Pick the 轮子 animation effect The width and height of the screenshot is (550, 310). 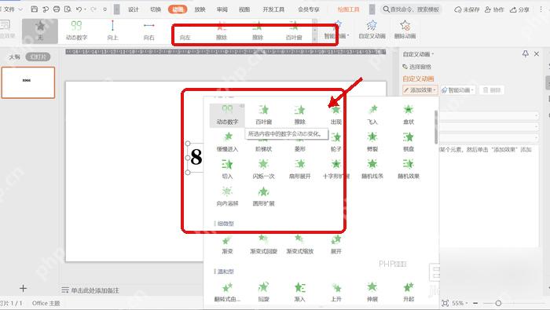335,142
